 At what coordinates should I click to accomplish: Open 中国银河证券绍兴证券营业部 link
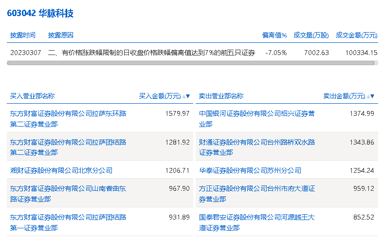point(257,119)
